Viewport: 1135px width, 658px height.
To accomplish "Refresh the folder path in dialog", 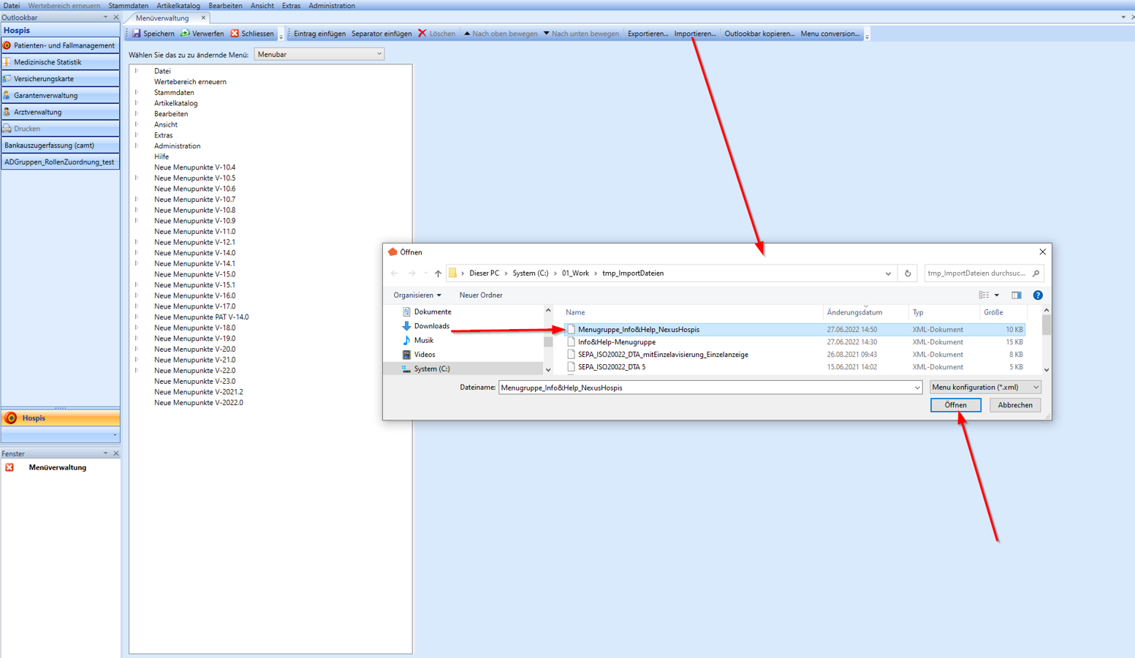I will (x=908, y=273).
